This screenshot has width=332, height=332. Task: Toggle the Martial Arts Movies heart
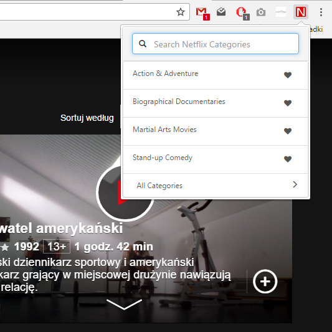(288, 131)
